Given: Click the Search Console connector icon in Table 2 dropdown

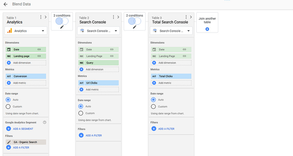Looking at the screenshot, I should pos(82,31).
